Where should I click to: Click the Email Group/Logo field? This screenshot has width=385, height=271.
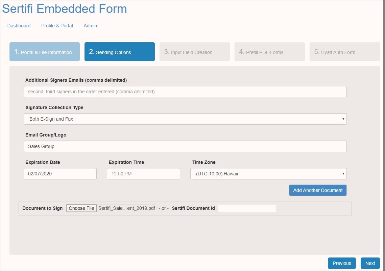185,146
